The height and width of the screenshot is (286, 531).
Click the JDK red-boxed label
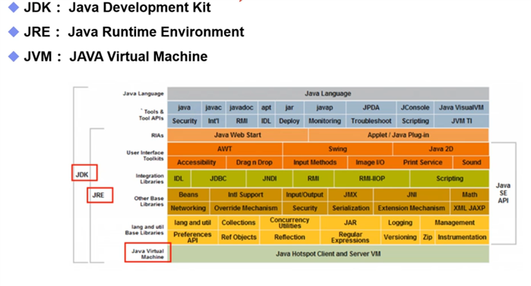tap(84, 173)
